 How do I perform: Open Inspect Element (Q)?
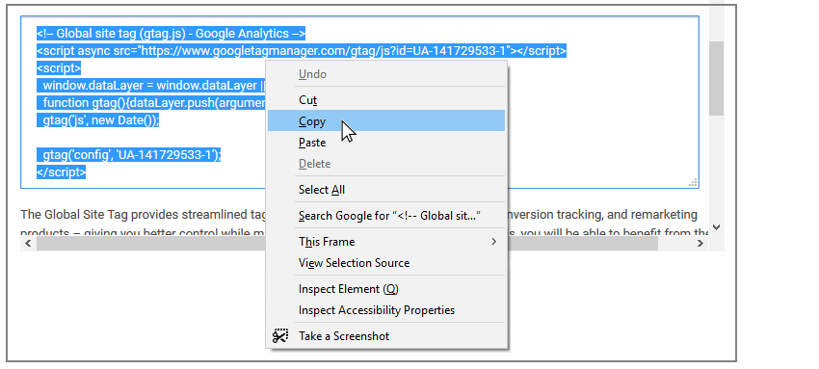[x=386, y=289]
